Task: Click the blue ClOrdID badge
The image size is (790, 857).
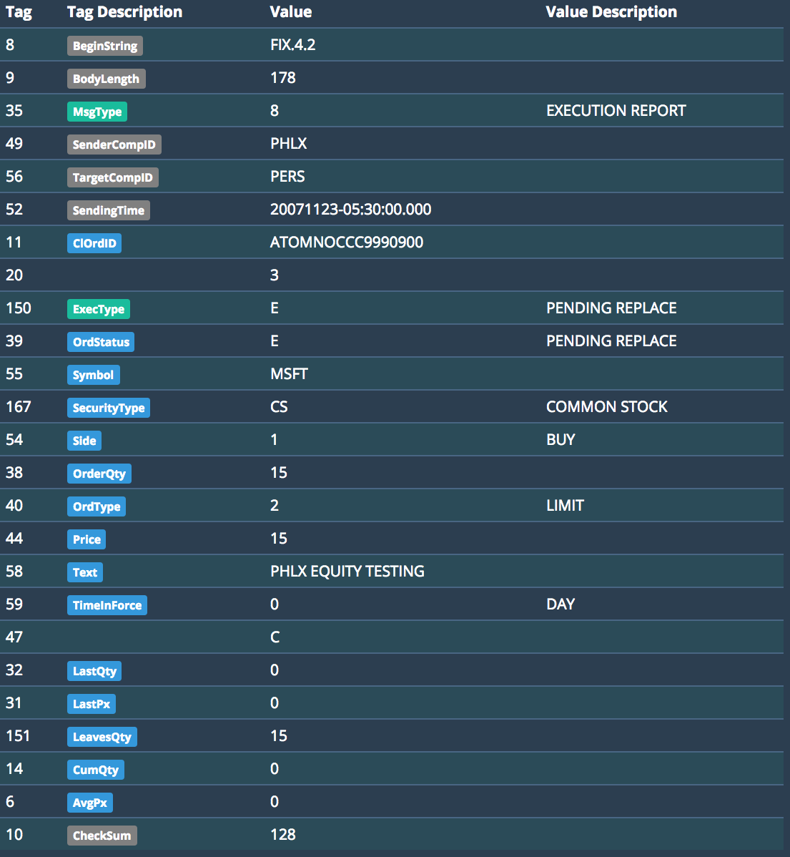Action: [94, 243]
